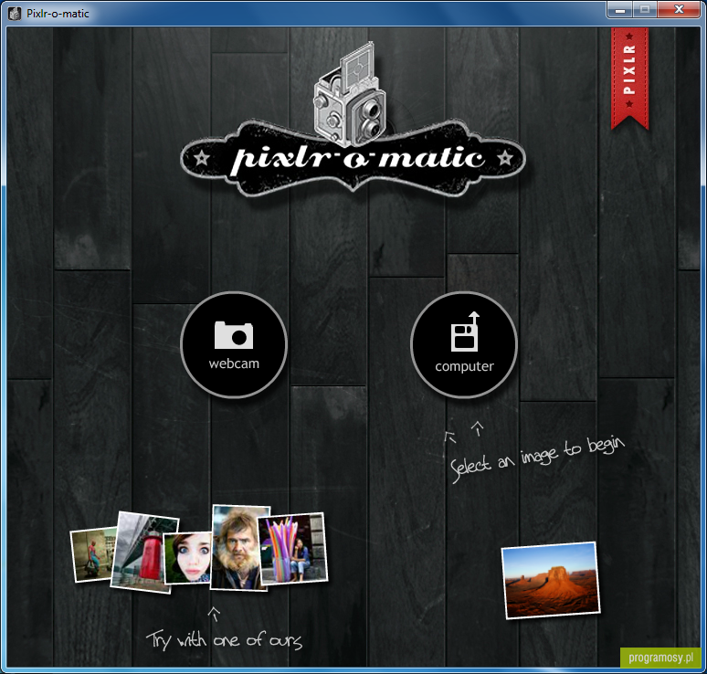Choose the webcam source button
This screenshot has width=707, height=674.
click(234, 344)
